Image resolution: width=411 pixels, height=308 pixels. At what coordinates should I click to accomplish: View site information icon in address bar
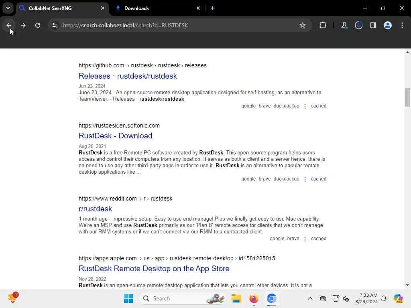tap(55, 25)
